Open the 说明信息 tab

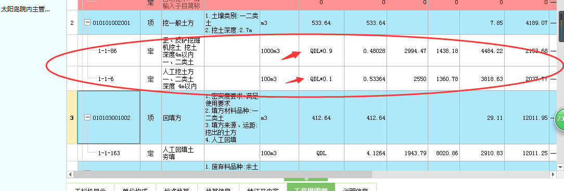click(356, 187)
